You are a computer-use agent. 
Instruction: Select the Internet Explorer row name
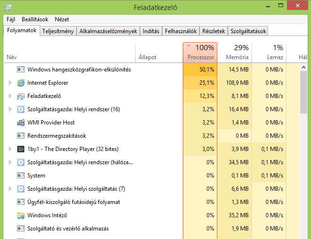click(x=48, y=83)
